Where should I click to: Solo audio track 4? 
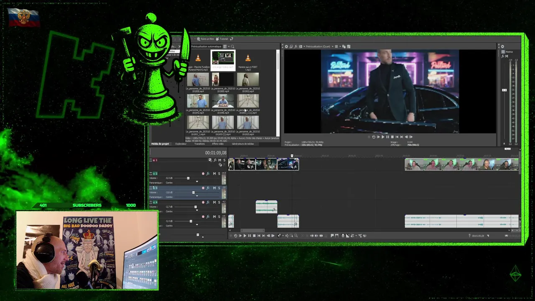pyautogui.click(x=219, y=202)
